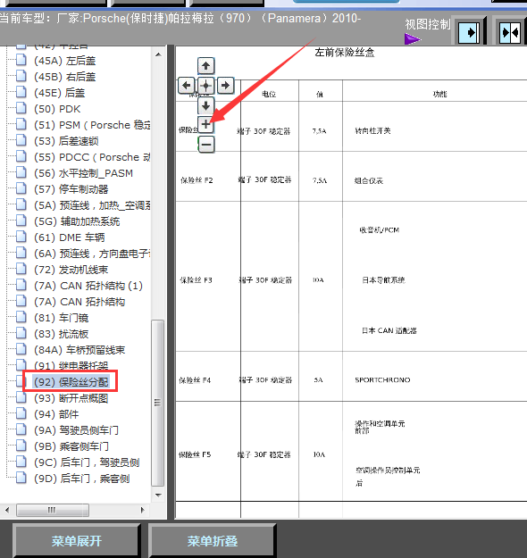Click 电位 column header
Screen dimensions: 527x558
coord(269,94)
